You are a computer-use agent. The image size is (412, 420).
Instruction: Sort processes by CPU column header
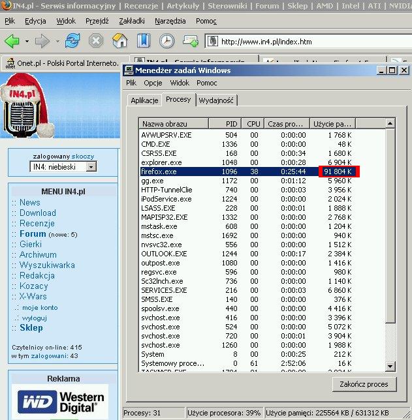pos(253,124)
